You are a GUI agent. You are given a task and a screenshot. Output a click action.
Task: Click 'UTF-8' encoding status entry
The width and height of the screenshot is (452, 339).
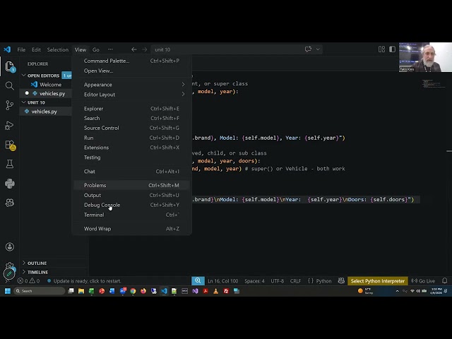tap(278, 281)
